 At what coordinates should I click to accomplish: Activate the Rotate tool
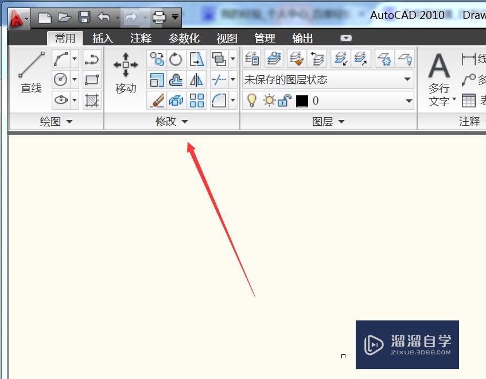[x=175, y=59]
